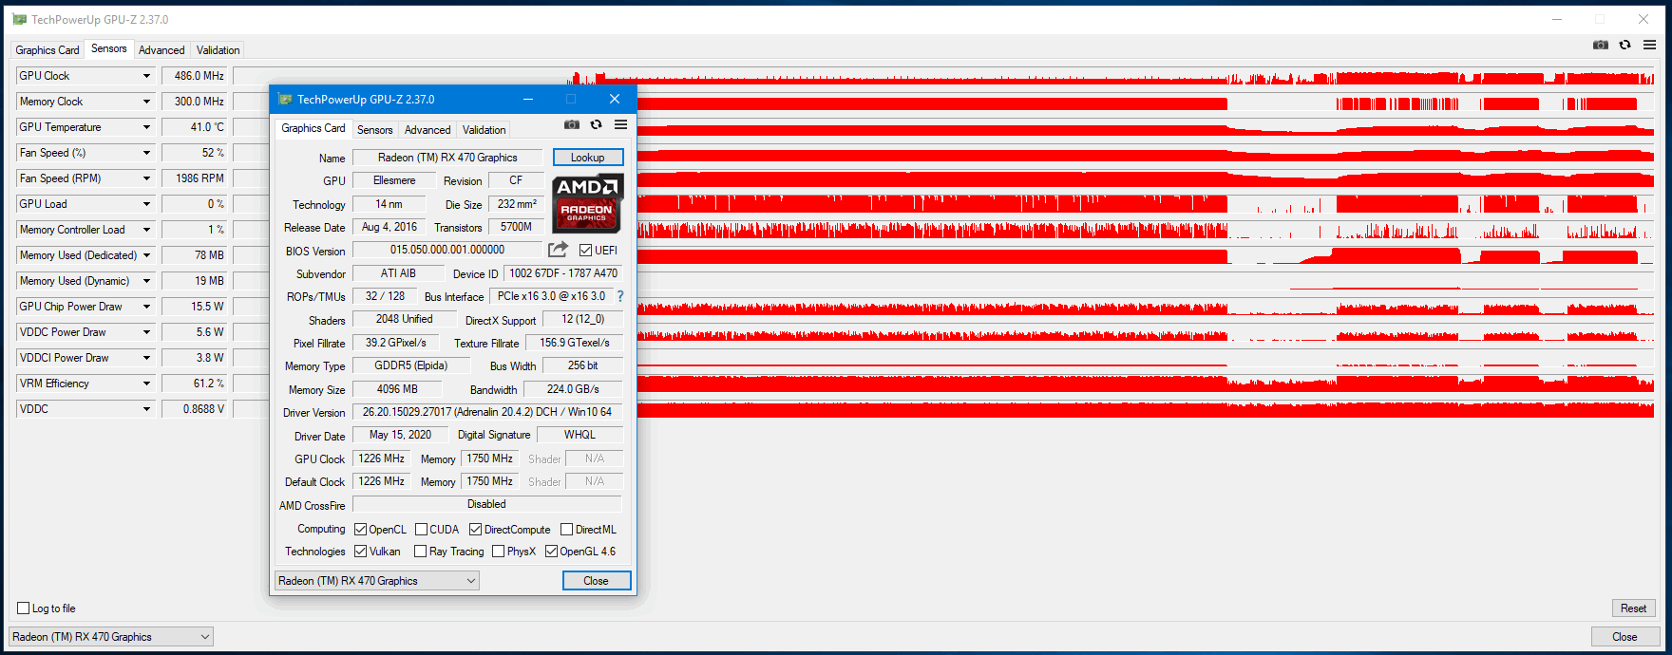The image size is (1672, 655).
Task: Open VDDC sensor dropdown
Action: coord(146,409)
